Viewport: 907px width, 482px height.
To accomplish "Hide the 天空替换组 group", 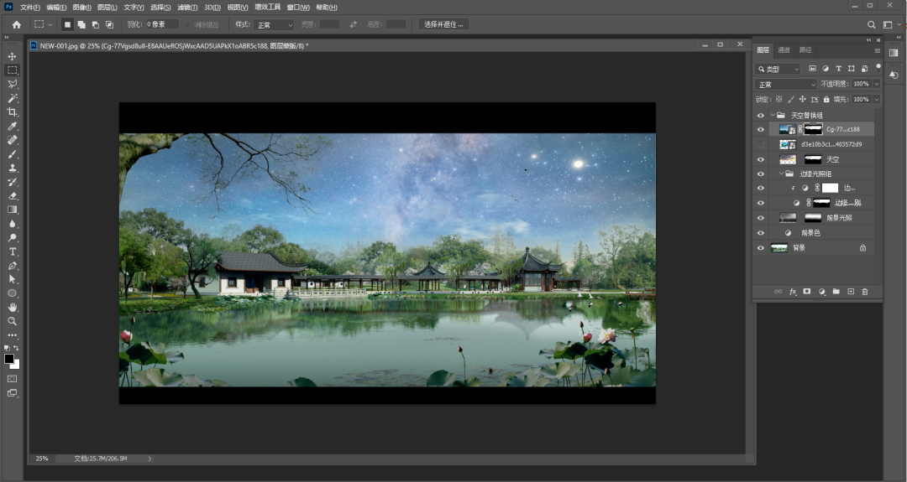I will [761, 116].
